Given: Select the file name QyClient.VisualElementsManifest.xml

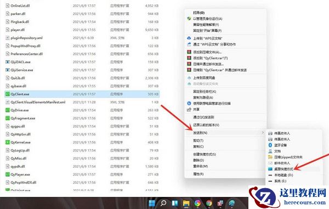Looking at the screenshot, I should tap(38, 102).
